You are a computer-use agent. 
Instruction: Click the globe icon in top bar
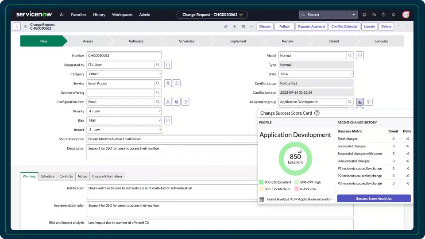tap(364, 15)
